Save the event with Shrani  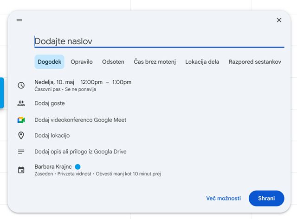(266, 199)
